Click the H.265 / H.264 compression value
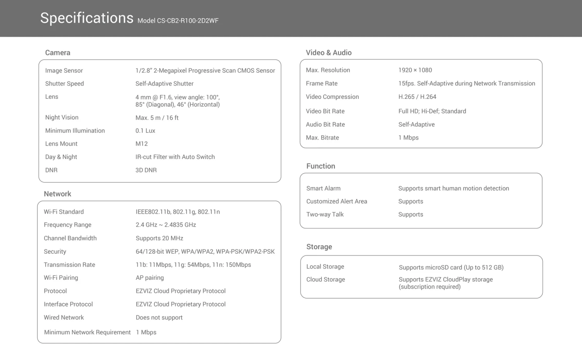This screenshot has width=582, height=363. pos(417,97)
